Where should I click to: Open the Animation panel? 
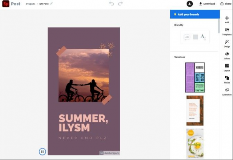pos(227,92)
